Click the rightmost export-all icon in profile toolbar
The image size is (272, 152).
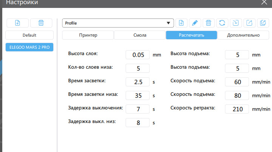[263, 23]
